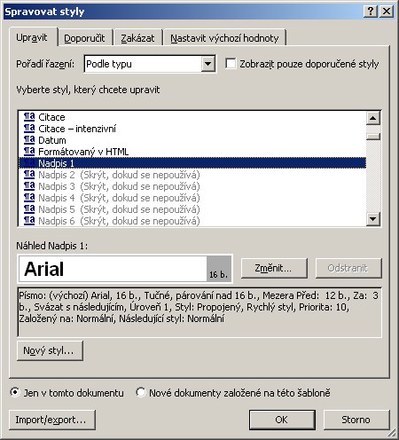Click the icon beside Formátovaný v HTML
399x440 pixels.
coord(29,152)
